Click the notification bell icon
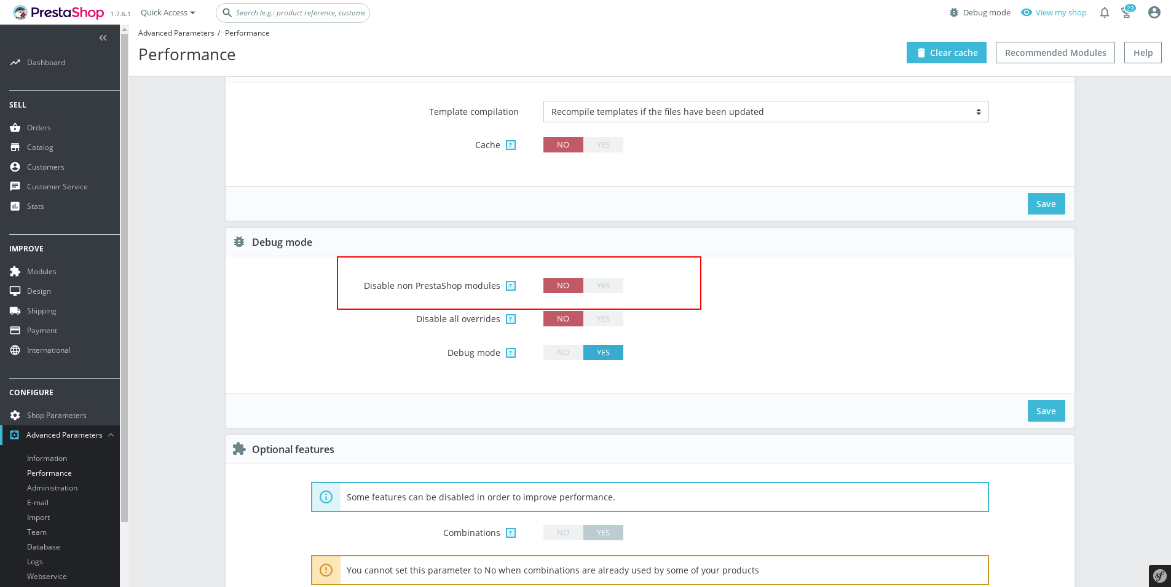Image resolution: width=1171 pixels, height=587 pixels. click(x=1104, y=12)
